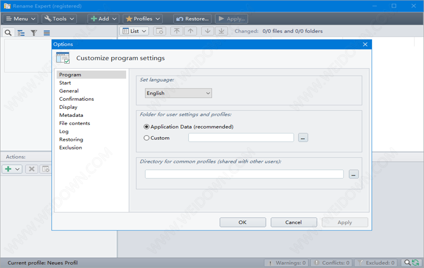Click the column settings icon beside List
Viewport: 424px width, 268px height.
159,31
